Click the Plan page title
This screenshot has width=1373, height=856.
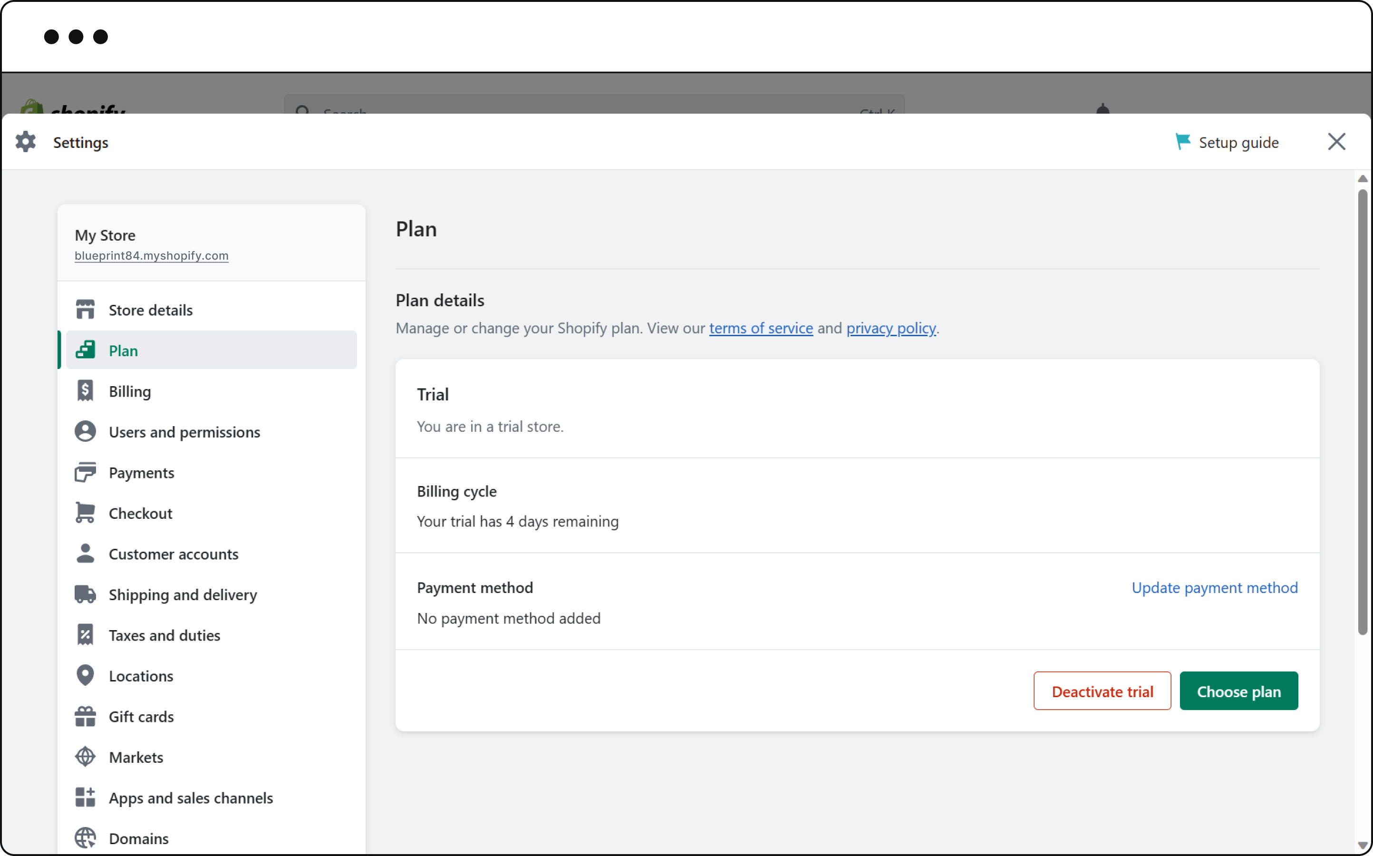pos(416,229)
